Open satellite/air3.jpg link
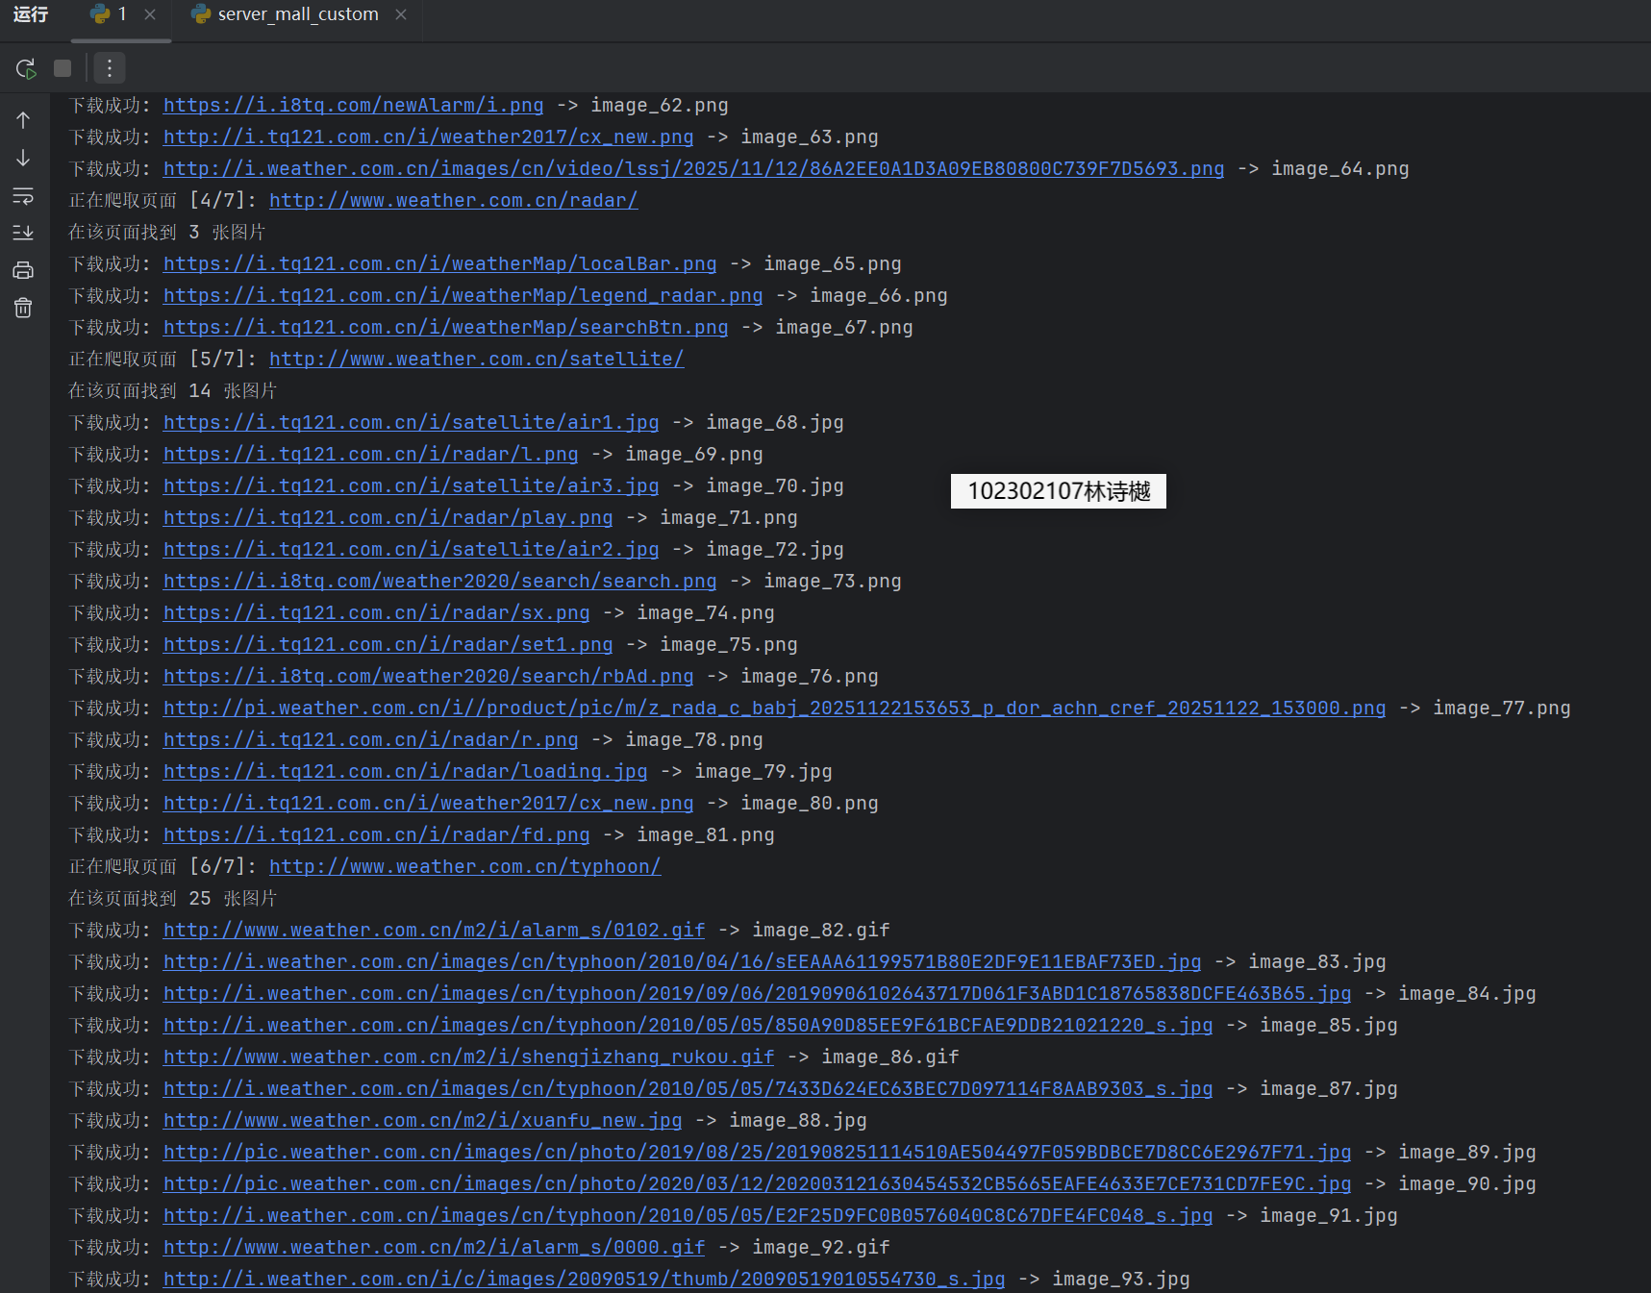The image size is (1651, 1293). point(411,485)
